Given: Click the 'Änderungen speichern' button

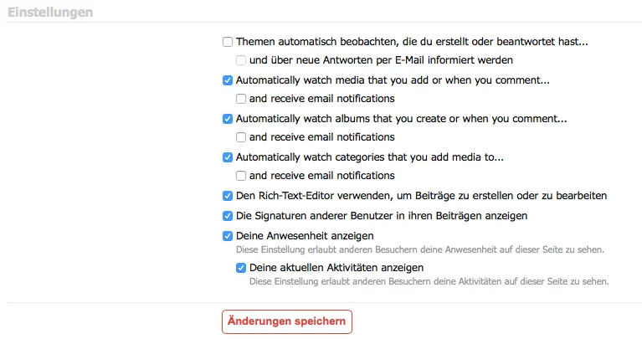Looking at the screenshot, I should (x=287, y=321).
